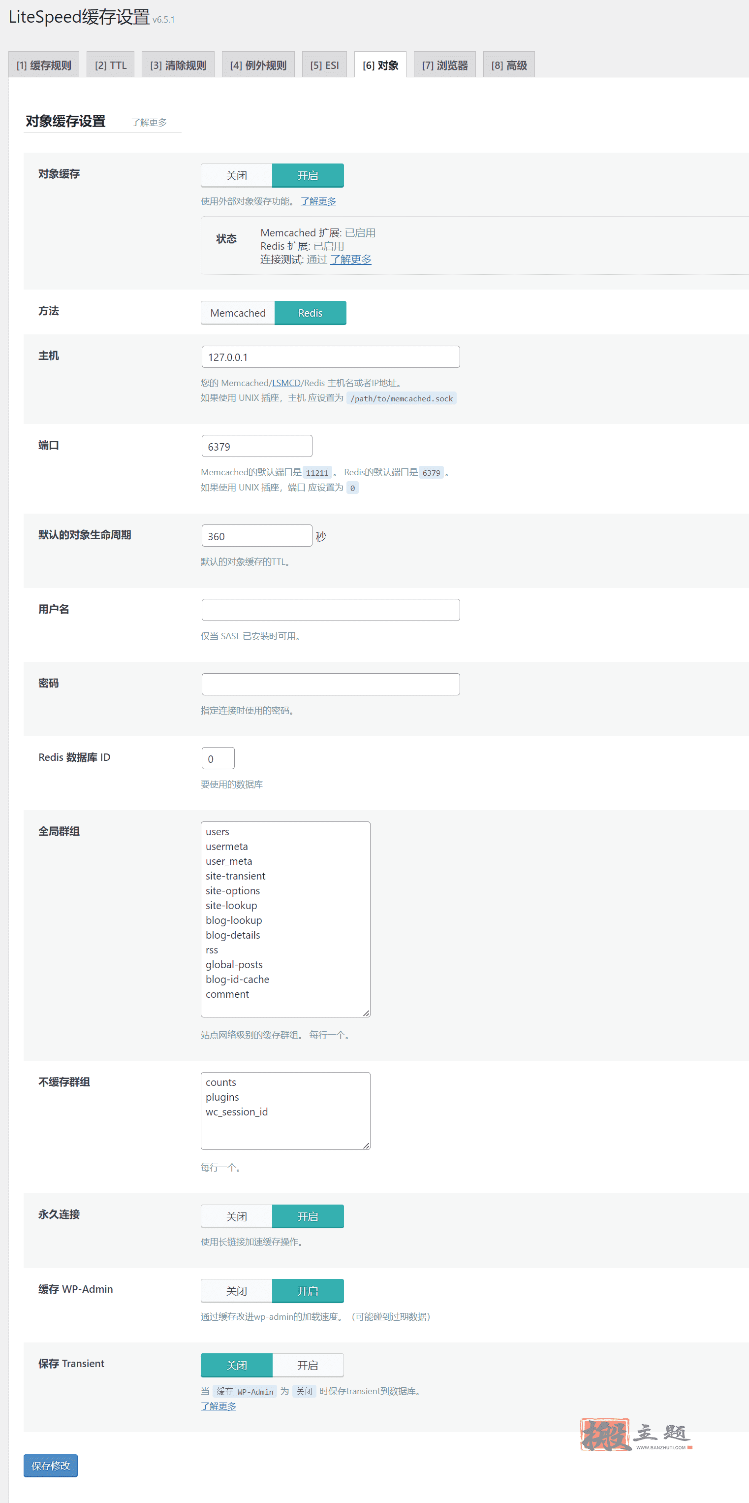Open the LSMCD link
This screenshot has height=1503, width=749.
(286, 383)
